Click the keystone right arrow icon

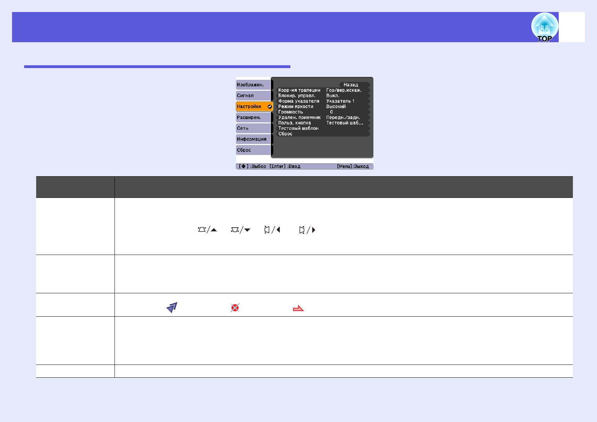[307, 230]
